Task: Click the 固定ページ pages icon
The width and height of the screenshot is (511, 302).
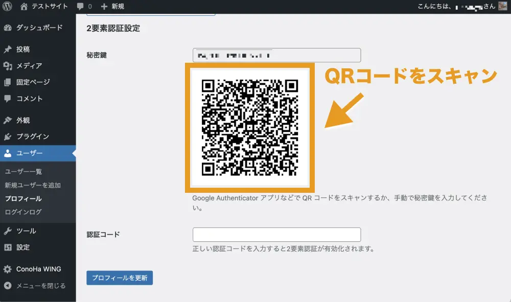Action: click(x=8, y=82)
